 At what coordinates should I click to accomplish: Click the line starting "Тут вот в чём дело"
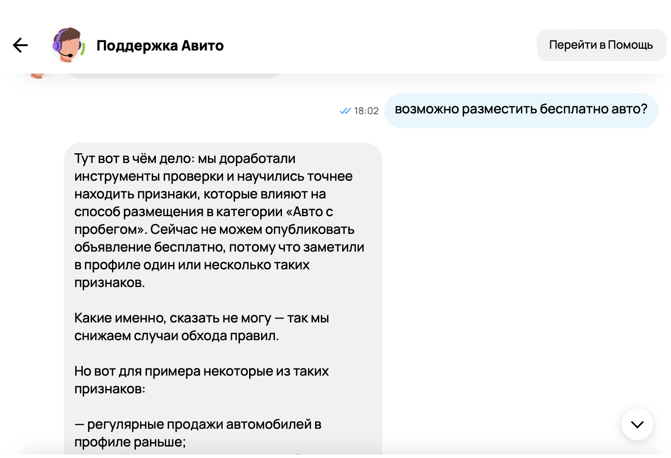coord(185,159)
